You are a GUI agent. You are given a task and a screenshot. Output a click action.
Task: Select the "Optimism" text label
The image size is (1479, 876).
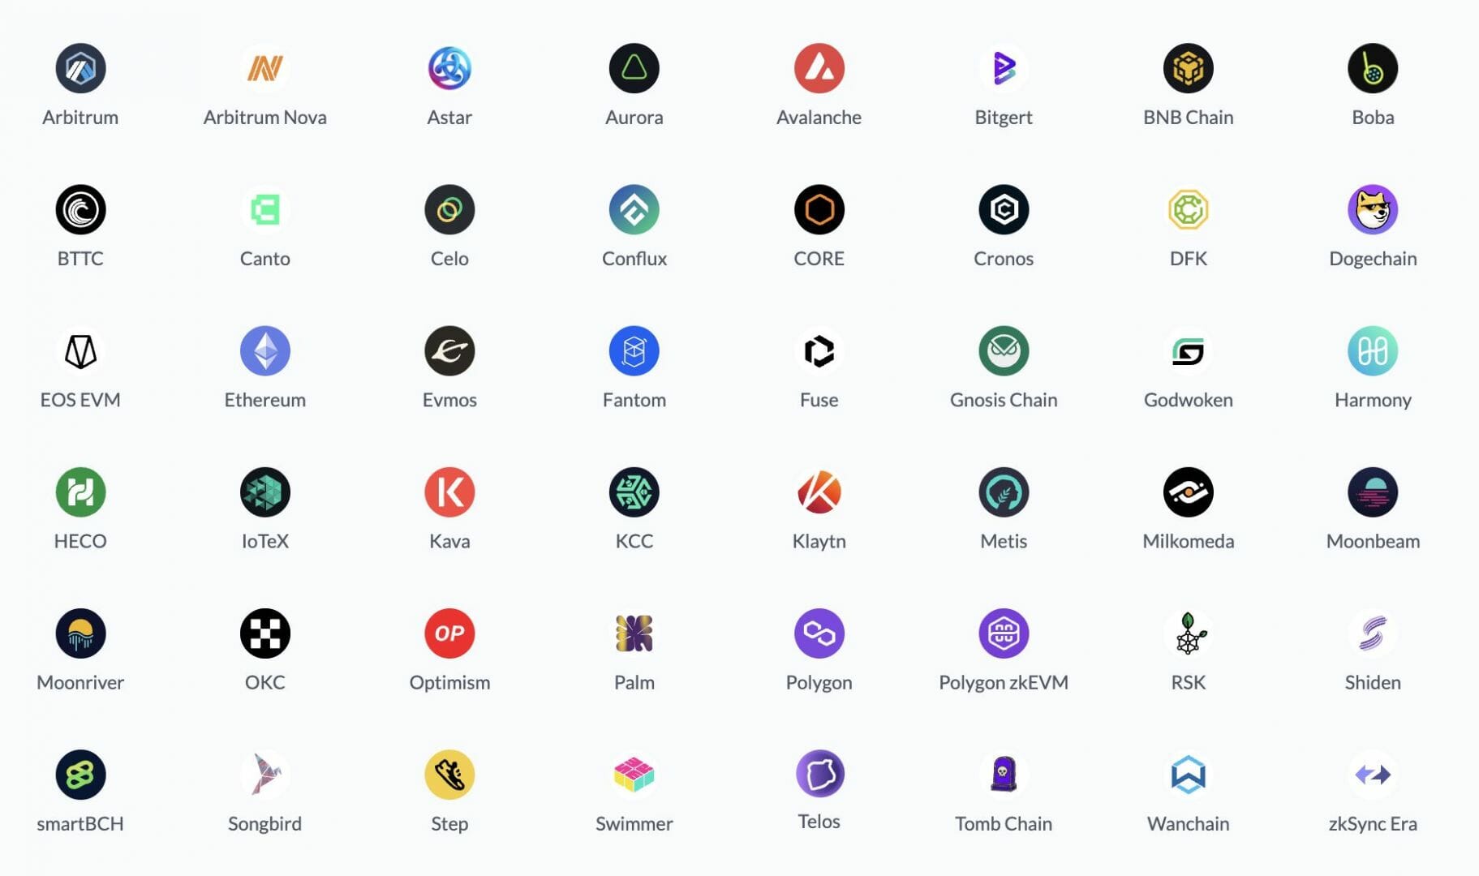click(449, 683)
